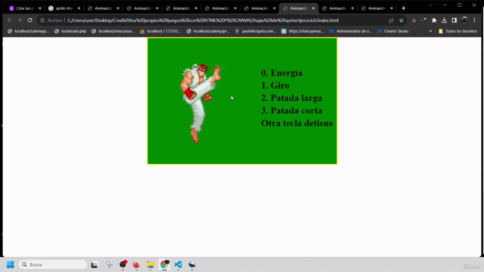Bookmark this page with the star icon
This screenshot has height=272, width=484.
click(402, 20)
